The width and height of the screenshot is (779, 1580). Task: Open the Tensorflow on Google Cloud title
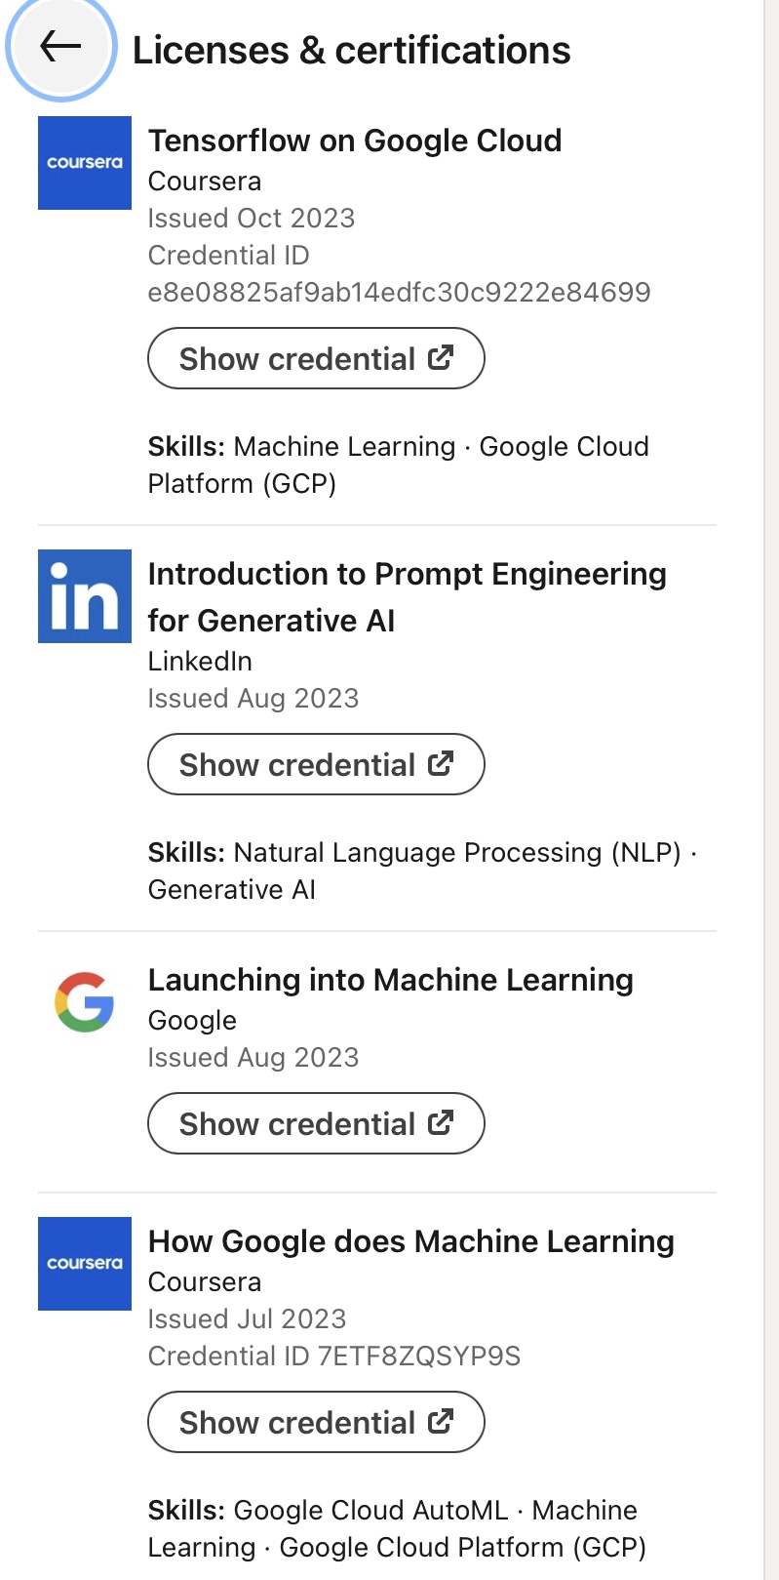355,141
